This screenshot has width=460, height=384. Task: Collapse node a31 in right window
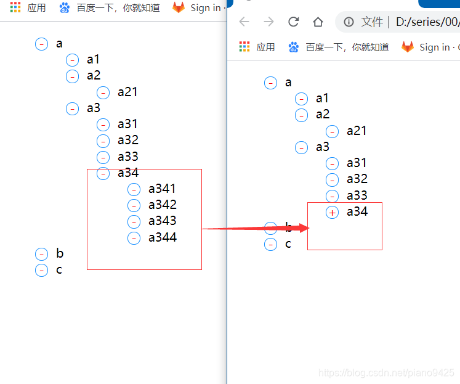click(x=332, y=164)
